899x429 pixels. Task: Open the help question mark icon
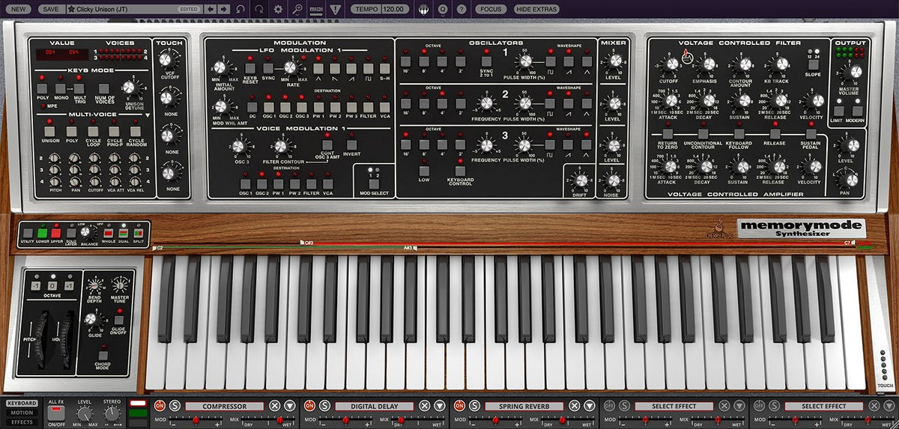click(461, 9)
